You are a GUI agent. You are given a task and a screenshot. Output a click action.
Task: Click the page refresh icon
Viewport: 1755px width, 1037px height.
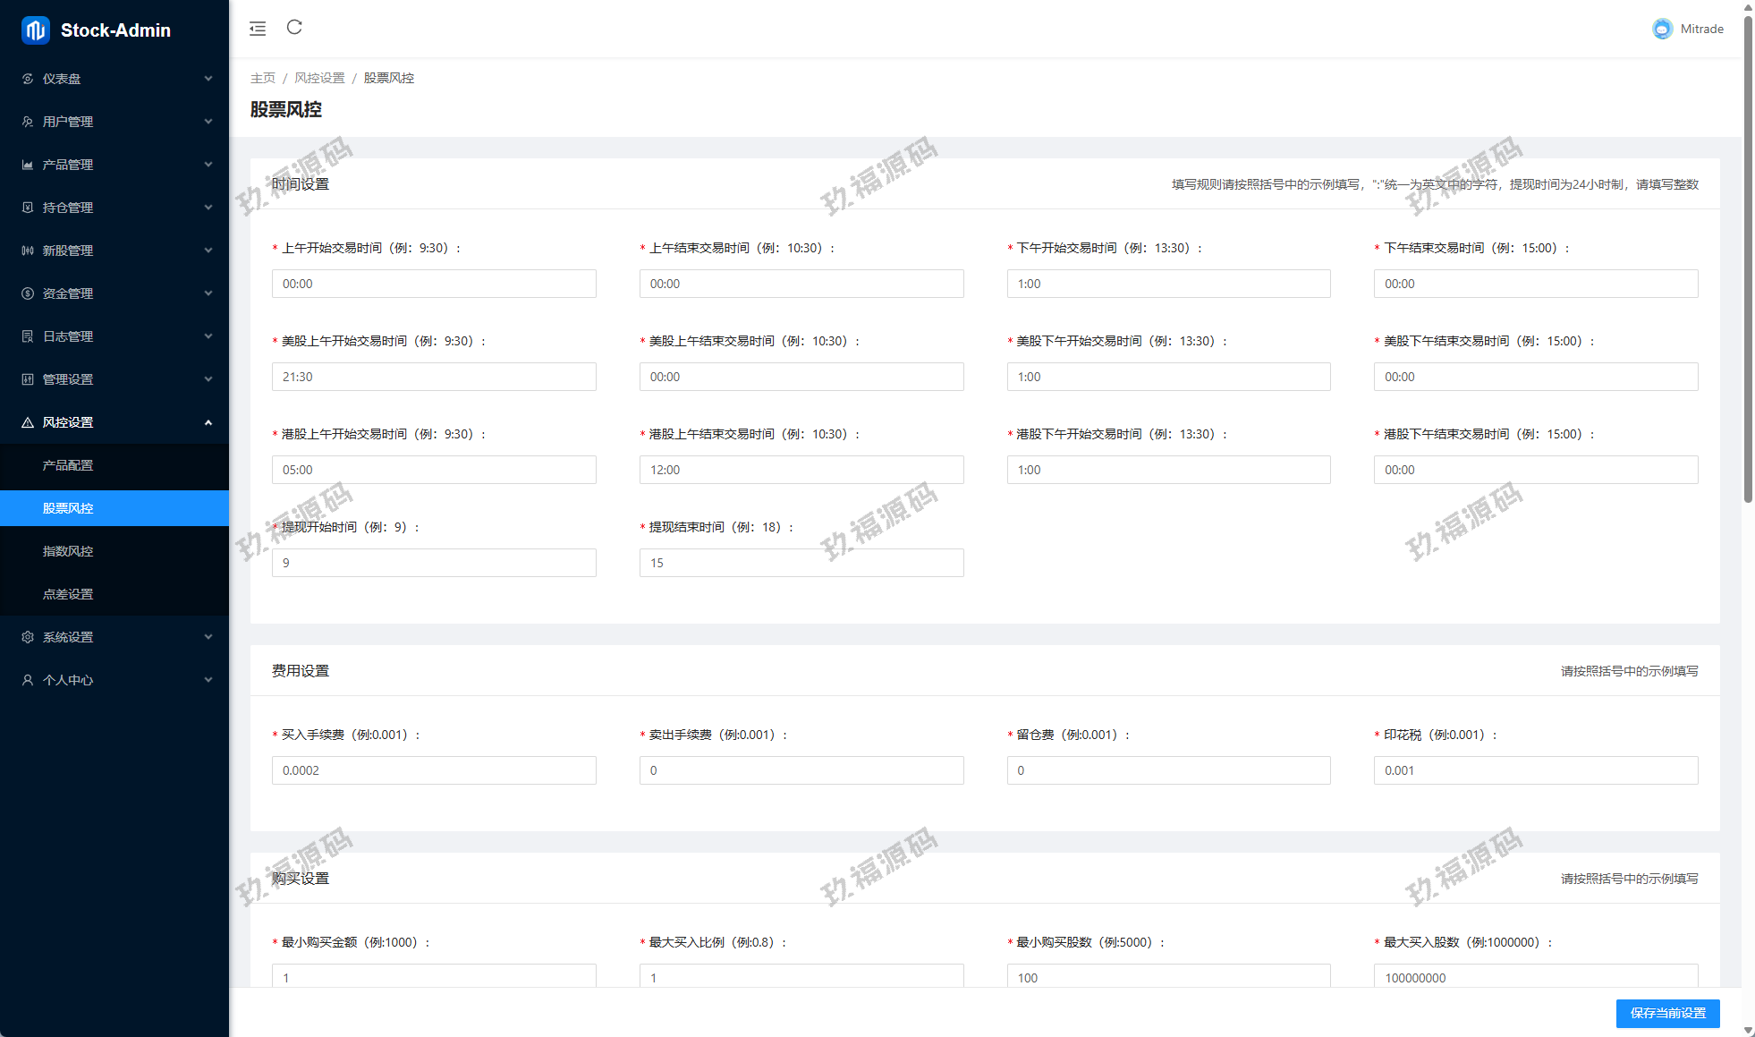(294, 28)
